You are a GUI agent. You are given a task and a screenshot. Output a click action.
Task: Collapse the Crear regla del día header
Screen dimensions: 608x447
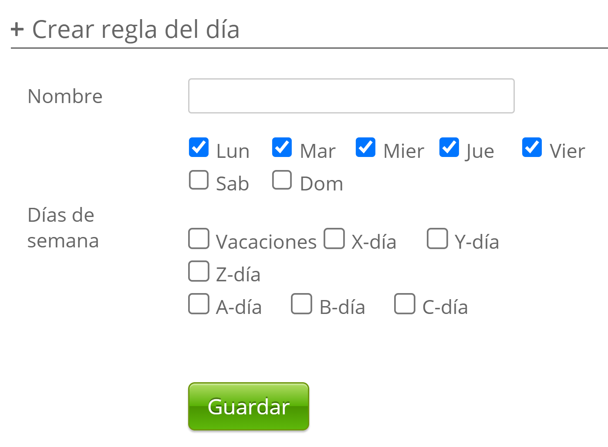(x=135, y=30)
